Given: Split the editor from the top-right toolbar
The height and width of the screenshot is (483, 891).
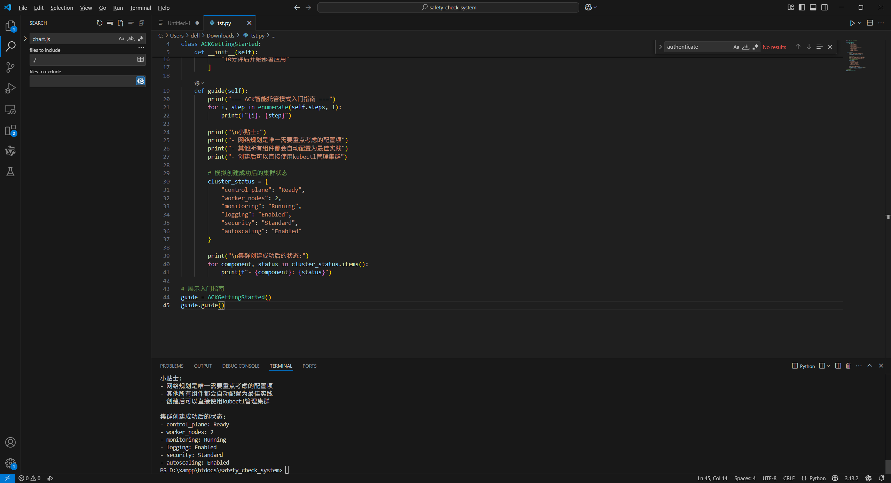Looking at the screenshot, I should click(870, 23).
